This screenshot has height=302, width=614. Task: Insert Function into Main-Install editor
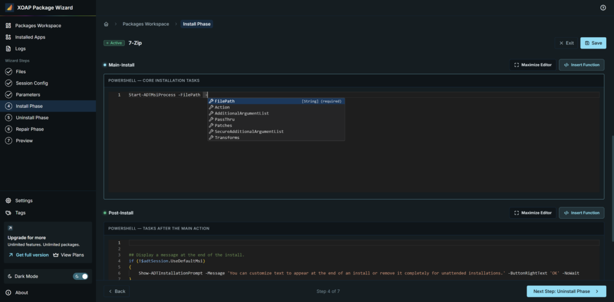[582, 65]
